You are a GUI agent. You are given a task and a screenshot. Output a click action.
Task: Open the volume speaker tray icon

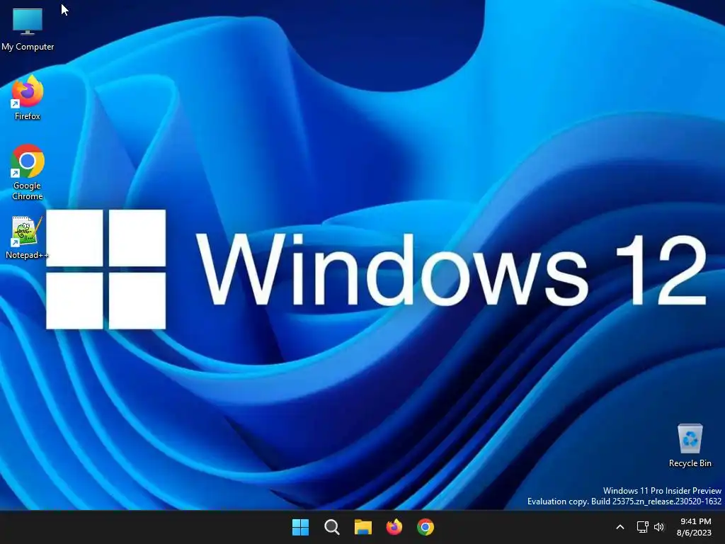[659, 527]
